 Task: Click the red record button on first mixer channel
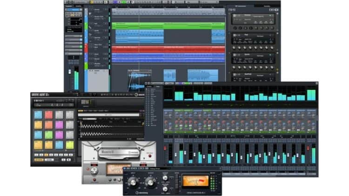[x=165, y=148]
